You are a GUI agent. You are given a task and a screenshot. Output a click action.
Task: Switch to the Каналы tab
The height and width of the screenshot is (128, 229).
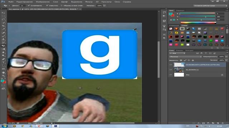pyautogui.click(x=180, y=50)
